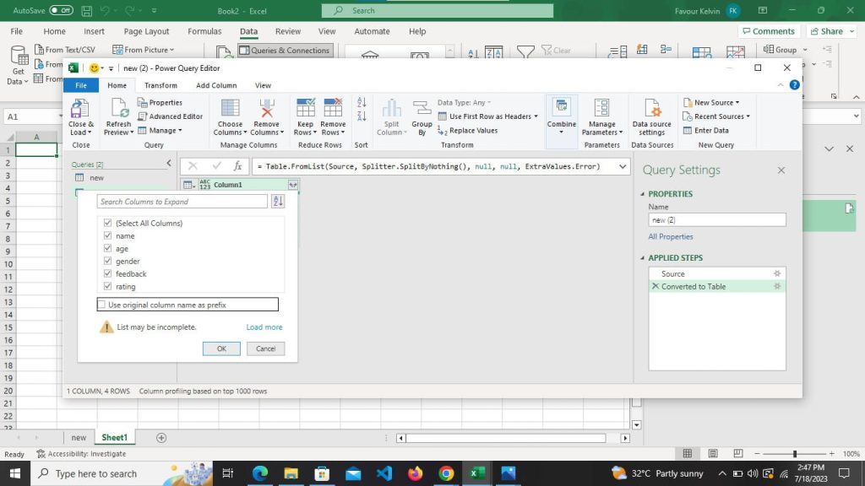
Task: Click the Refresh Preview icon
Action: pyautogui.click(x=118, y=109)
